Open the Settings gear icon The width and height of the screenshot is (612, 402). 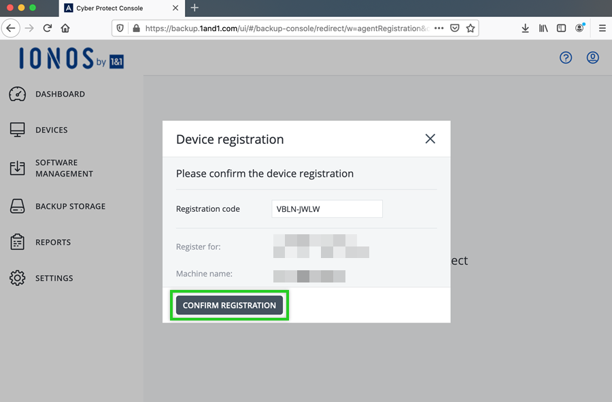[17, 278]
